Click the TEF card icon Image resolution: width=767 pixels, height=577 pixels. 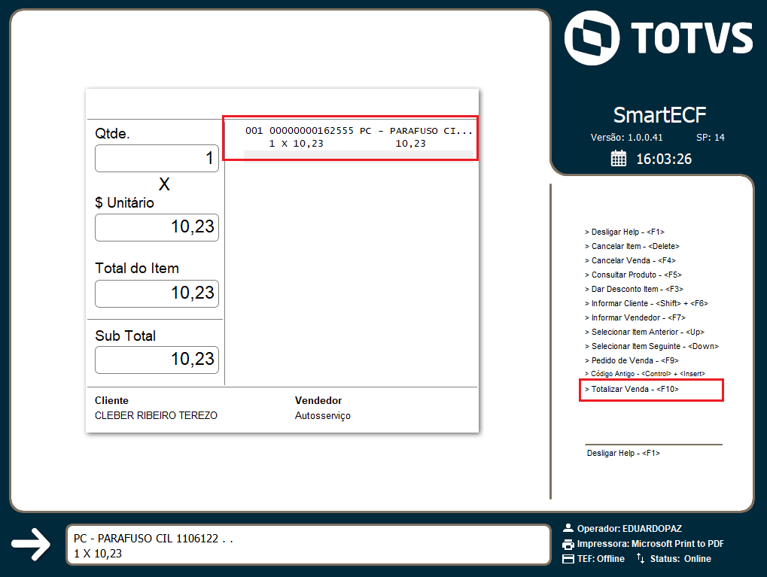[x=568, y=559]
